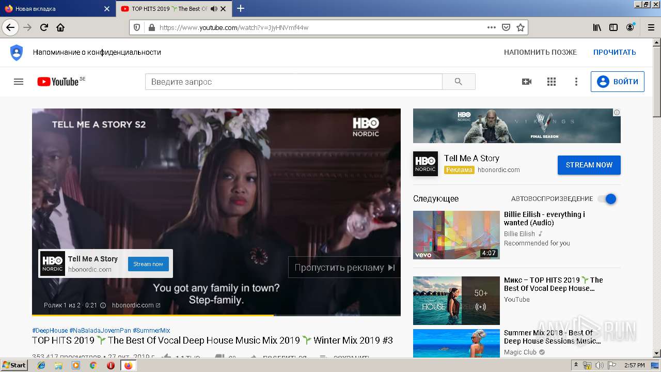The width and height of the screenshot is (661, 372).
Task: Click the ad info icon beside Ролик 1 из 2
Action: pos(103,305)
